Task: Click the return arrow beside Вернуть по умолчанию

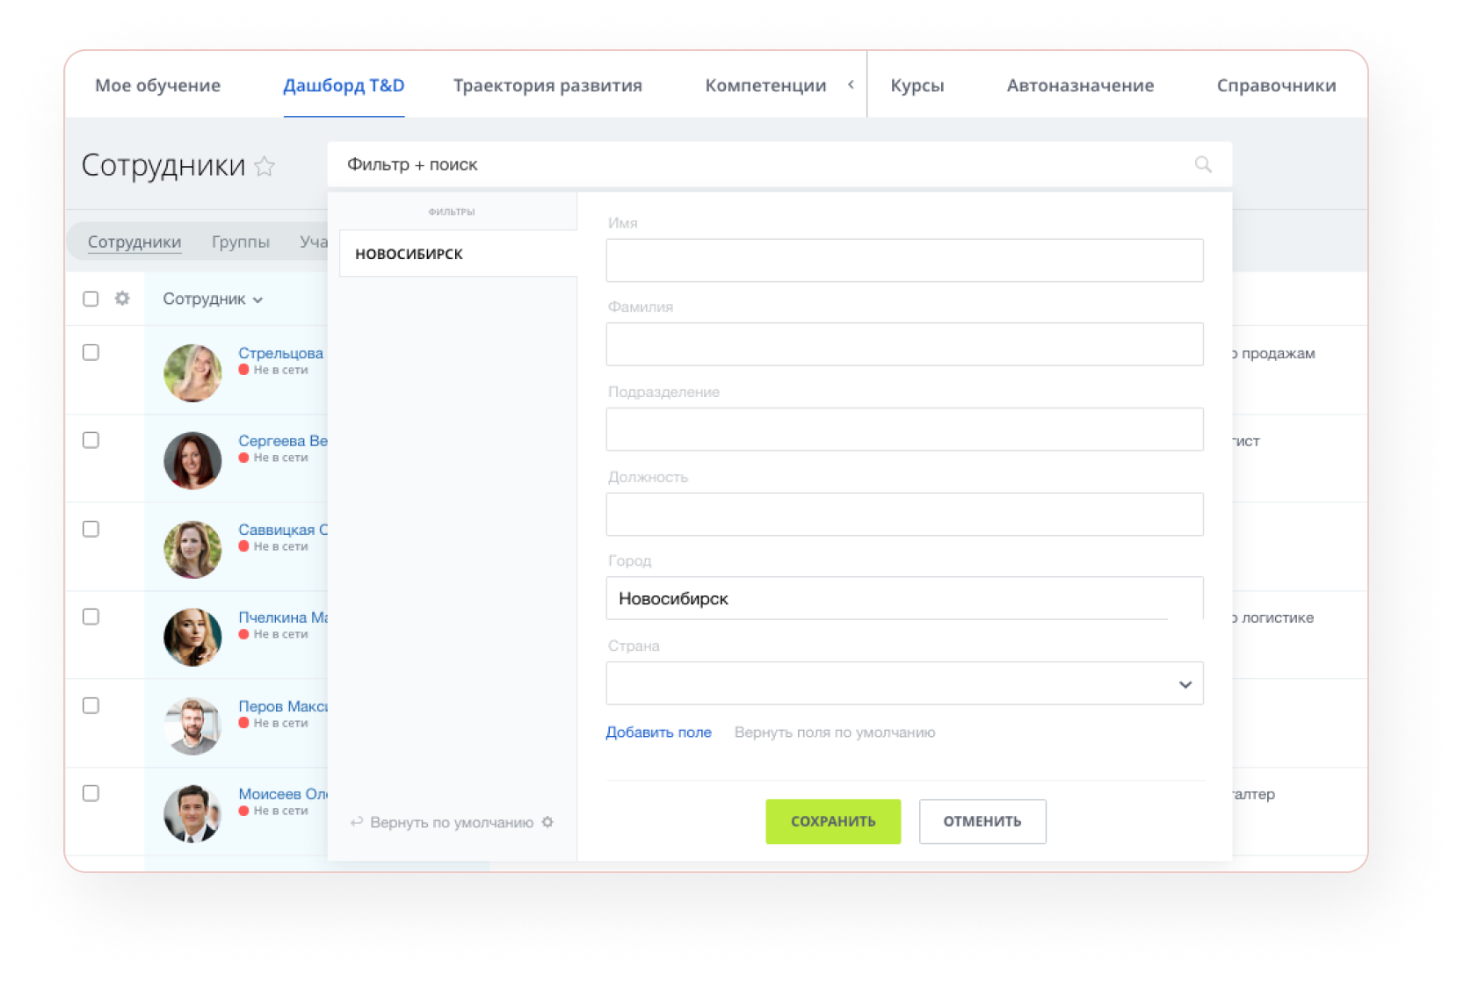Action: coord(356,822)
